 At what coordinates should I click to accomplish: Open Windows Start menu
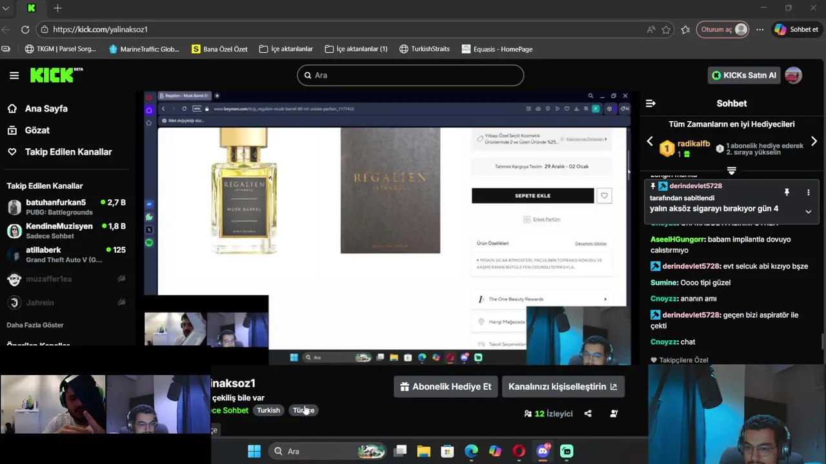254,451
